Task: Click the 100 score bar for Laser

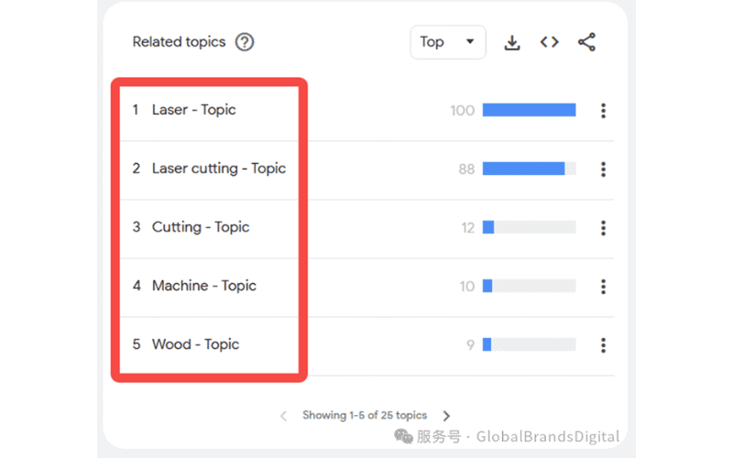Action: click(530, 110)
